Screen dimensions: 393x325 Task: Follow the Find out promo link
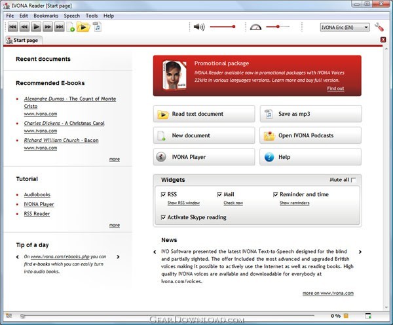click(335, 88)
